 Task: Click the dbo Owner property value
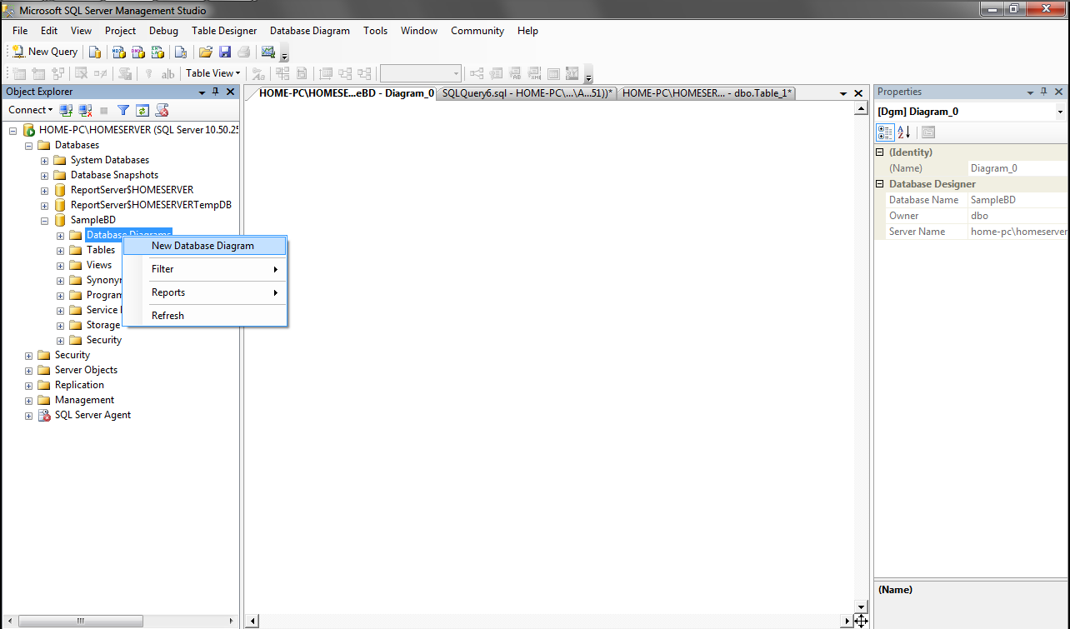[1017, 216]
